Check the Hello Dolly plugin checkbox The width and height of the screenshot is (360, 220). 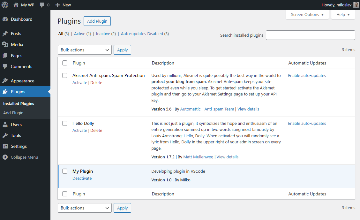coord(65,123)
